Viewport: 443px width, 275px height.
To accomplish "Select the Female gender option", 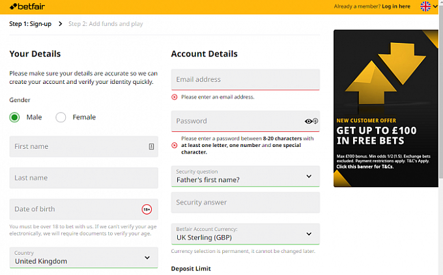I will [x=61, y=118].
